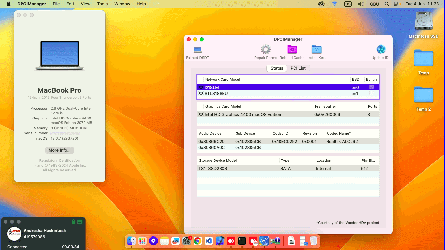
Task: Click the Creative Cloud menu bar icon
Action: tap(322, 4)
